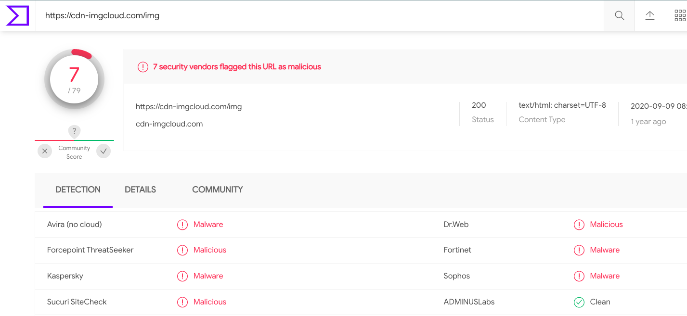Open the apps grid menu icon

(x=680, y=16)
